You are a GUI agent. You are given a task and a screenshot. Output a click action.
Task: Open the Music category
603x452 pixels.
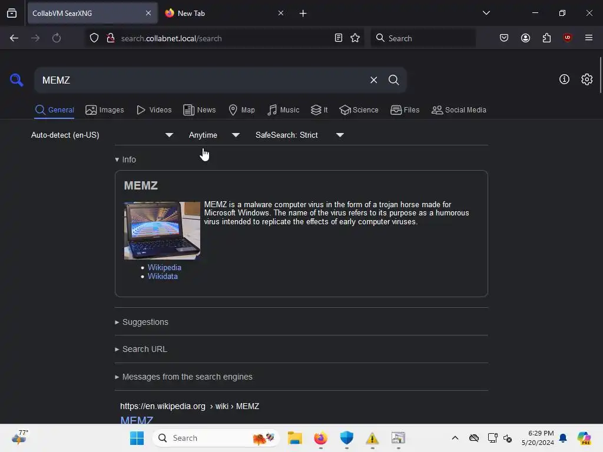coord(283,110)
